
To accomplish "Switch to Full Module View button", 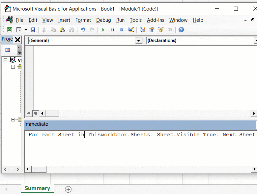I will (x=36, y=113).
